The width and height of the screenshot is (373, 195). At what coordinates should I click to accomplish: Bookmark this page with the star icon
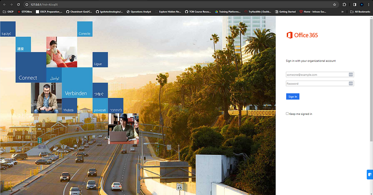(334, 5)
